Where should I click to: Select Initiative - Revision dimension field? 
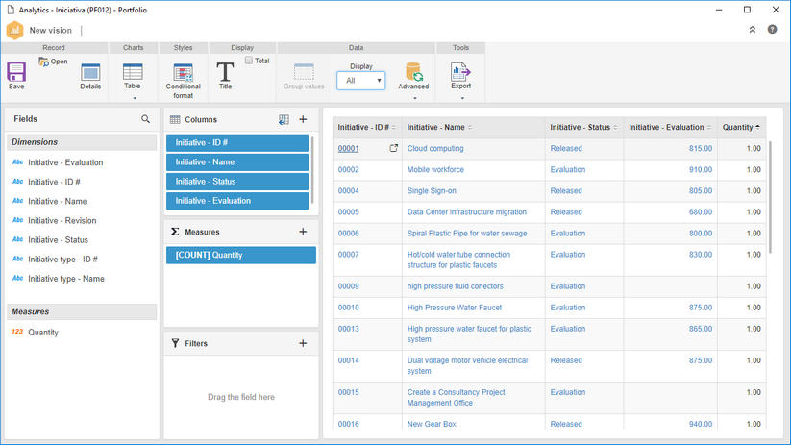[62, 220]
